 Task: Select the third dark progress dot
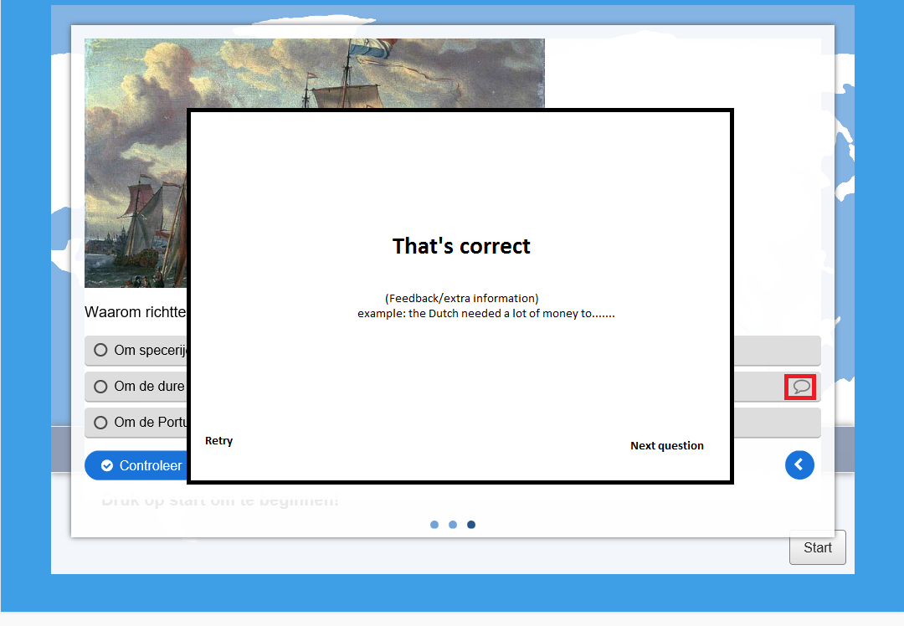471,525
